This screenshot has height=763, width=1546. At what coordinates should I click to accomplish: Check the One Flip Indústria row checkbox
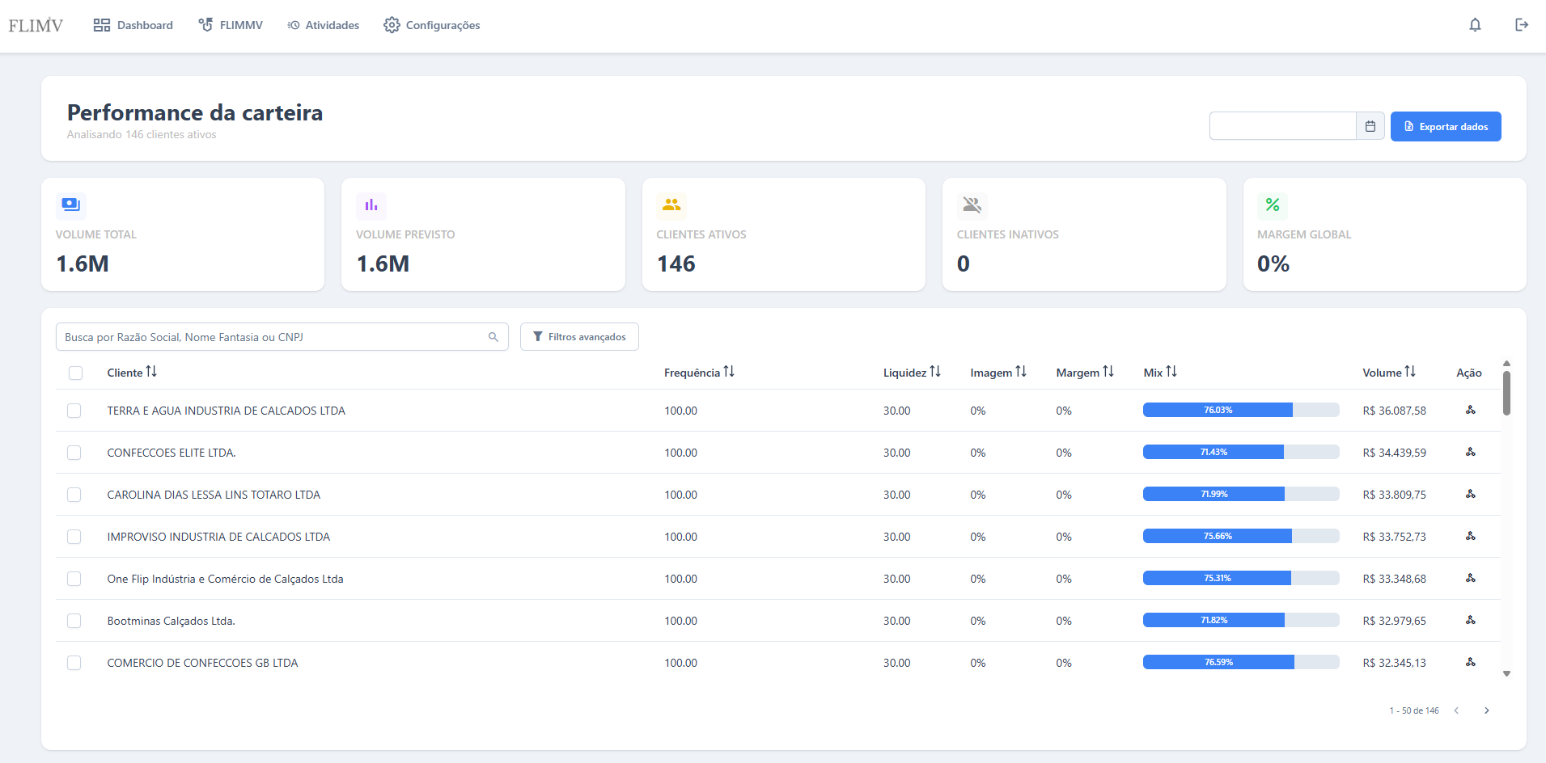tap(74, 579)
